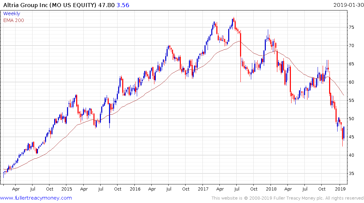Viewport: 364px width, 203px height.
Task: Click the 65 price axis label
Action: click(x=351, y=64)
